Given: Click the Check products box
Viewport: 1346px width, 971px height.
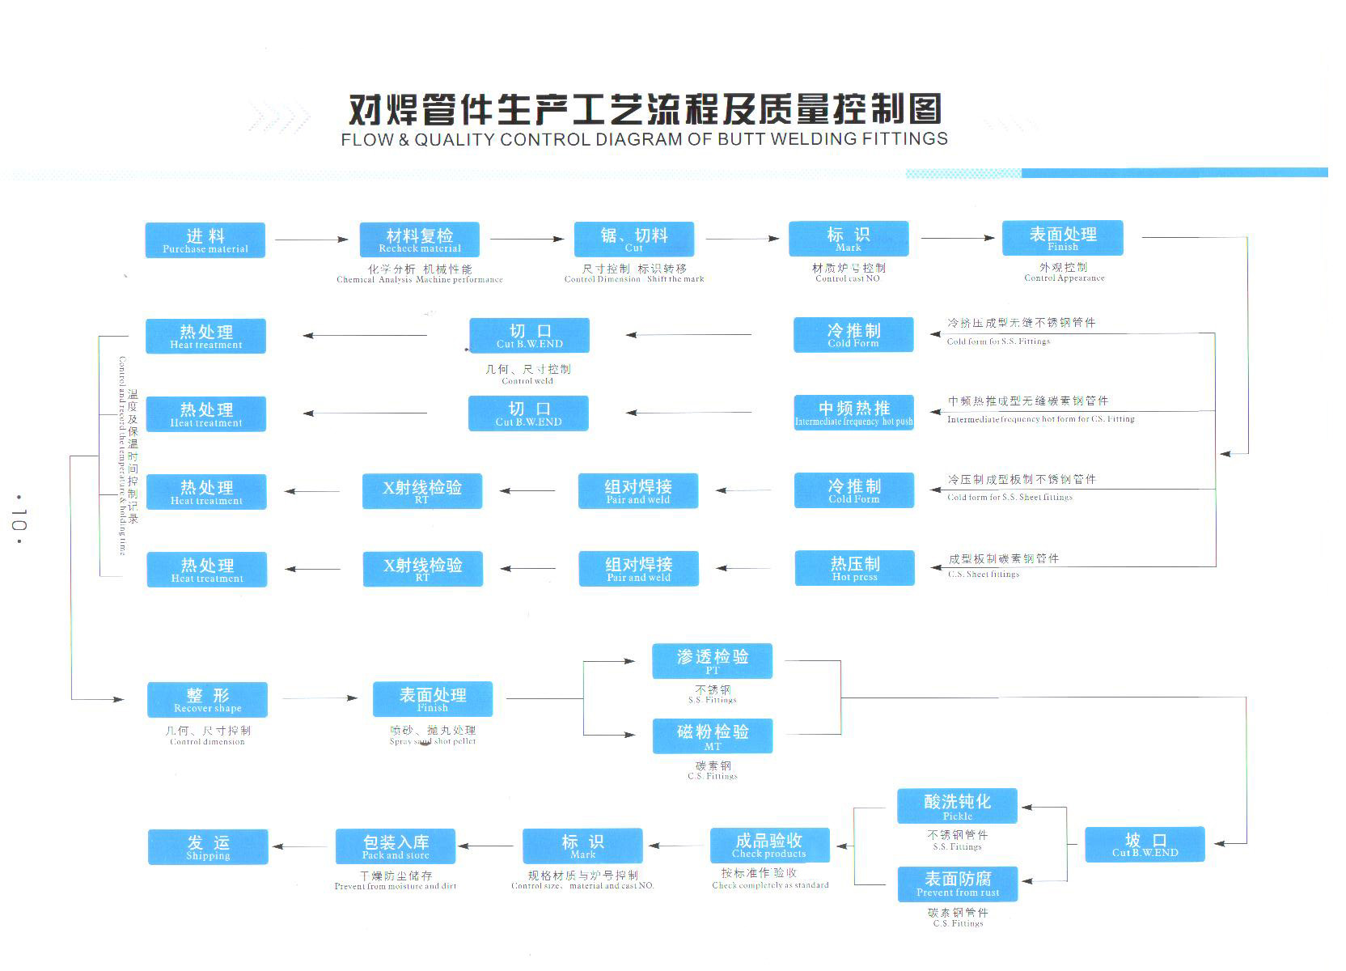Looking at the screenshot, I should point(769,846).
